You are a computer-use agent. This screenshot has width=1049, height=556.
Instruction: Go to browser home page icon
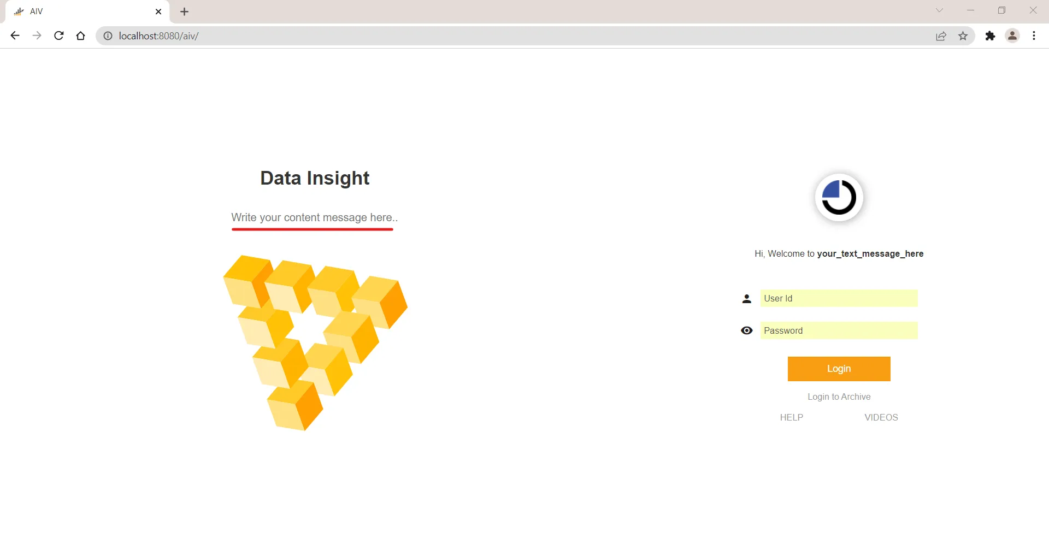(81, 36)
